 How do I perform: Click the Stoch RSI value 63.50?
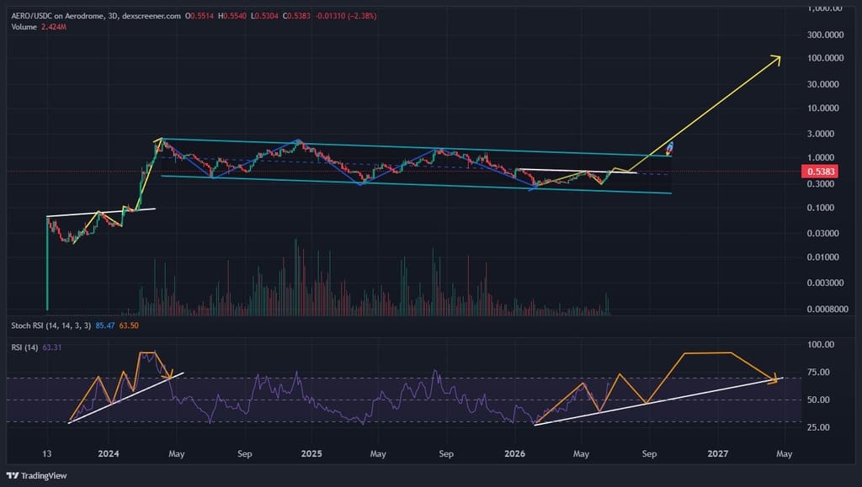129,326
